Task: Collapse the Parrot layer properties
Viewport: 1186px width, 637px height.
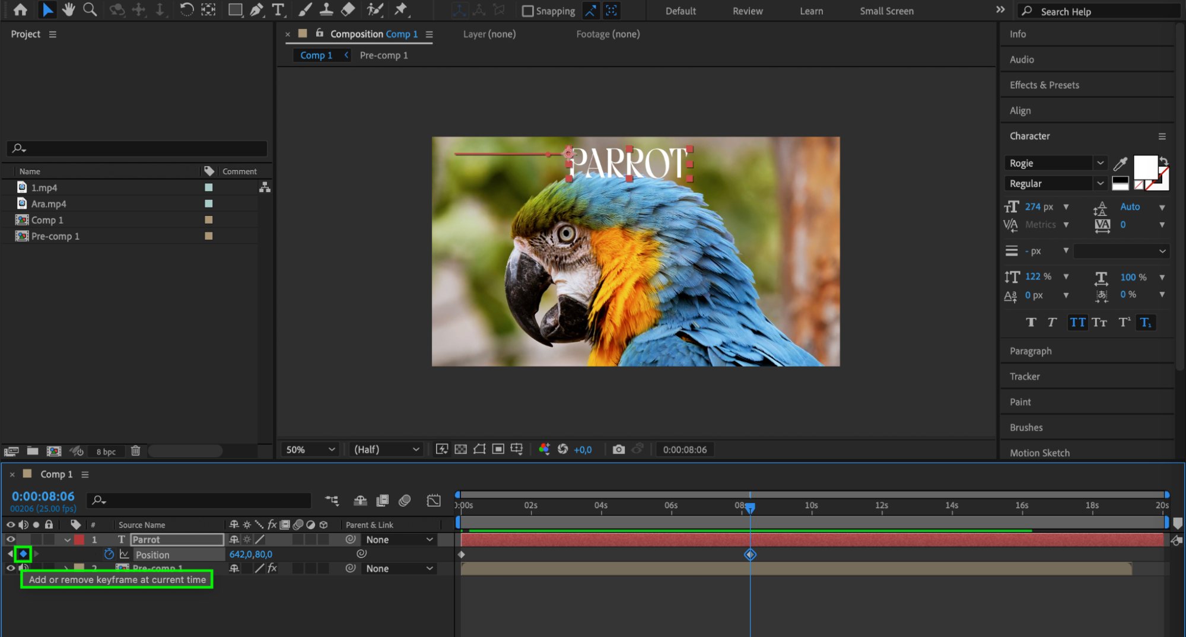Action: [67, 540]
